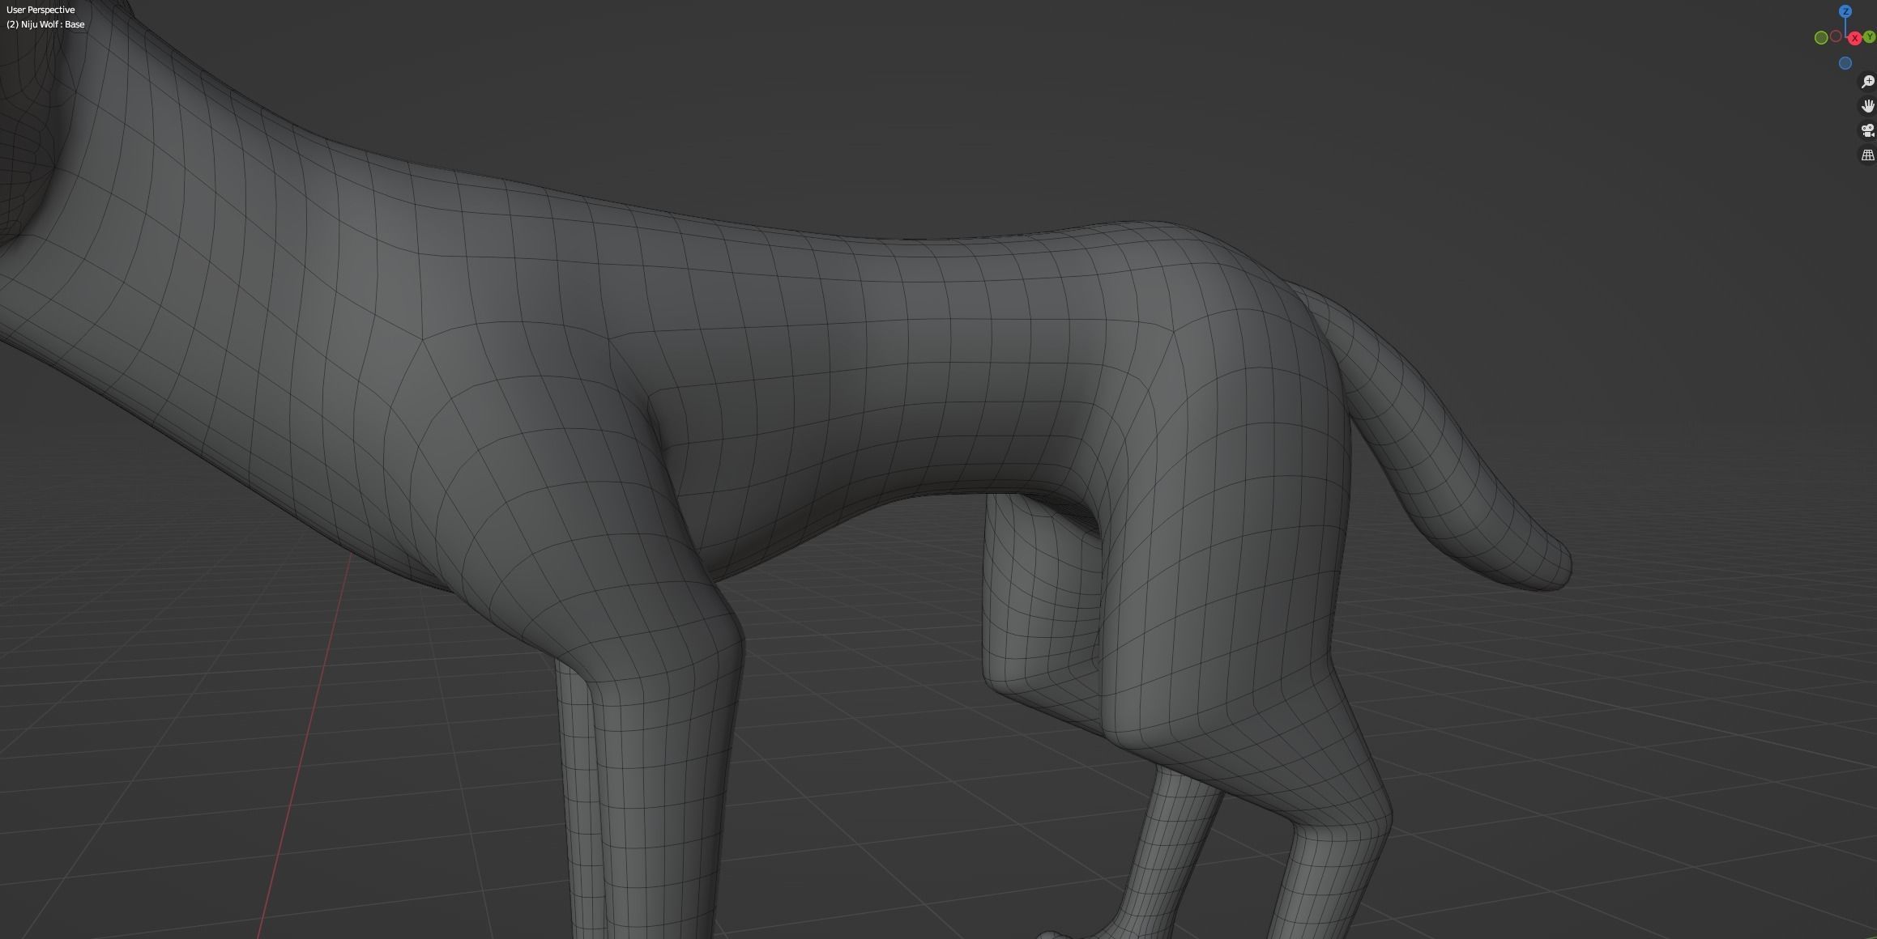Click the hand pan view button
The image size is (1877, 939).
click(x=1867, y=106)
